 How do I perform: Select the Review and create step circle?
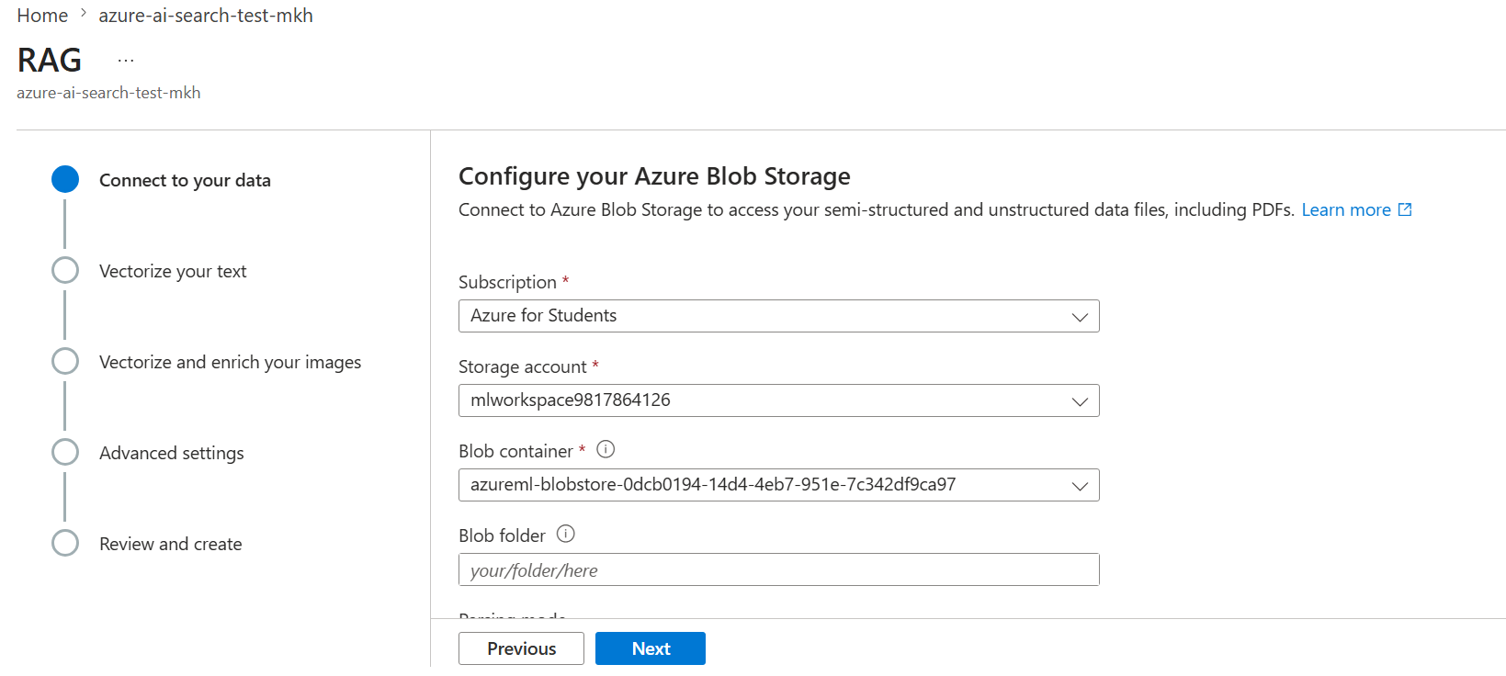coord(65,543)
